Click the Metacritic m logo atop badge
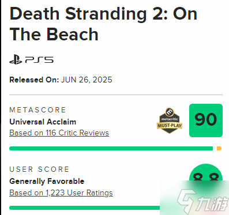The image size is (229, 215). [x=170, y=112]
